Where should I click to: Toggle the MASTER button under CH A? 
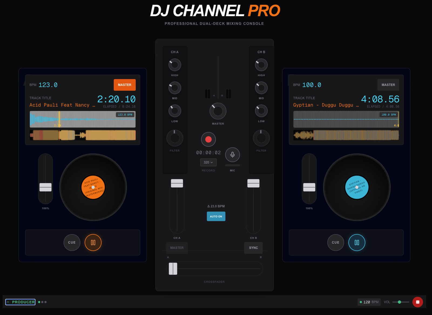[177, 248]
